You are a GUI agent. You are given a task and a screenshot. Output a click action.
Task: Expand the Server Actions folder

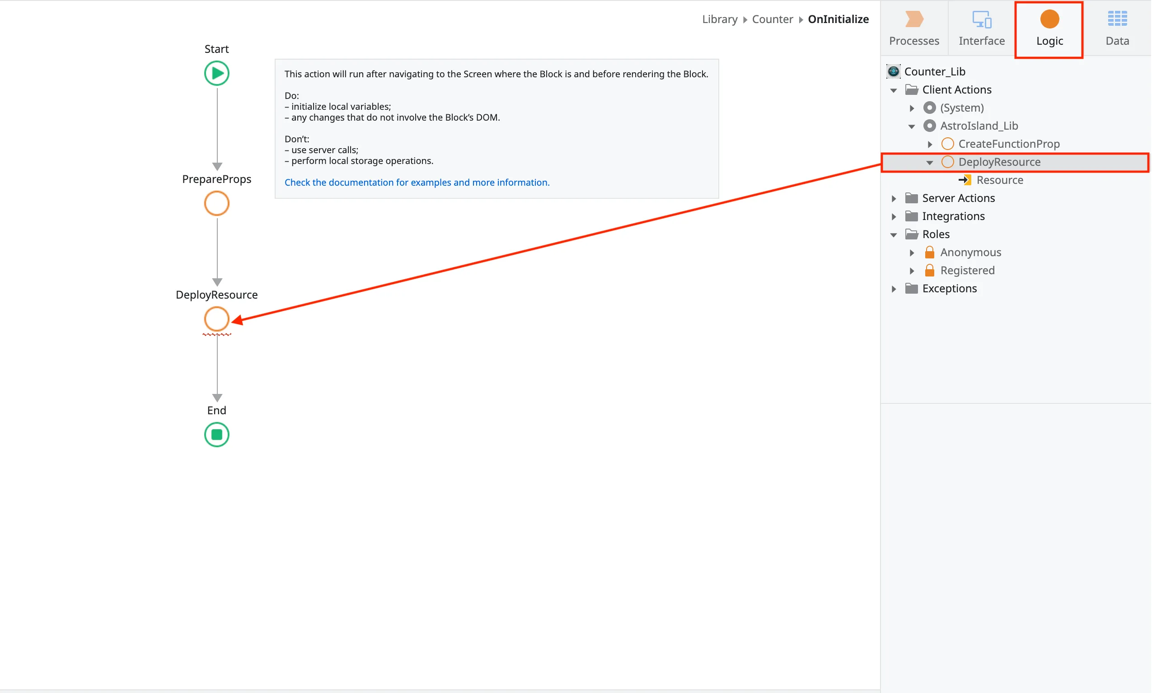pos(893,198)
